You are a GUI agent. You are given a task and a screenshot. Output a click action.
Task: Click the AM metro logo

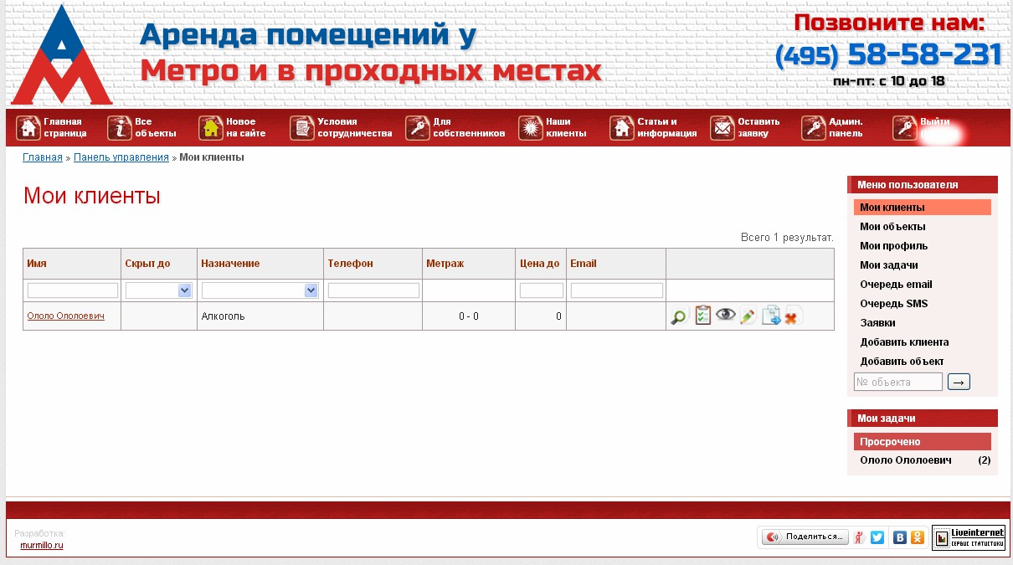coord(61,54)
